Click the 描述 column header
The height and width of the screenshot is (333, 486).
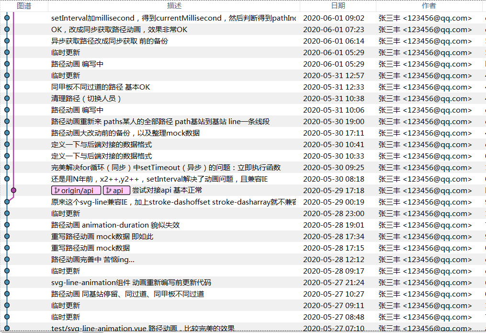[174, 6]
